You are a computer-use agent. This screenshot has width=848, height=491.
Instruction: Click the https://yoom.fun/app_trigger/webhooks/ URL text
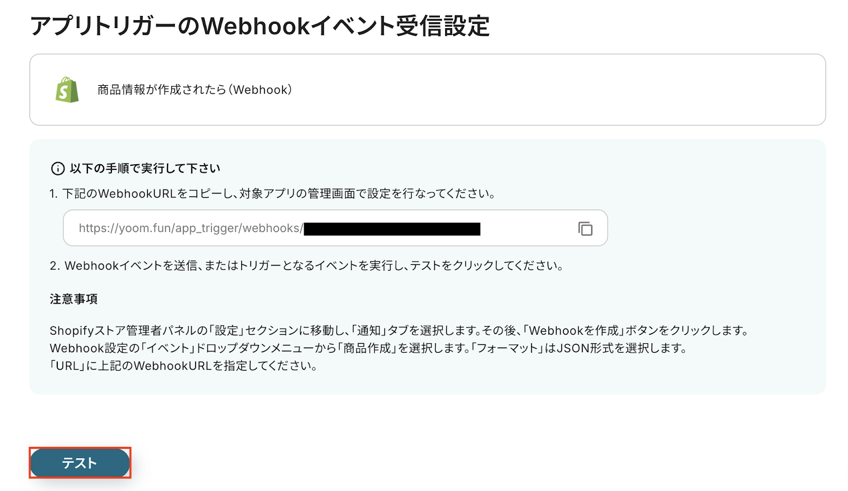click(x=191, y=228)
